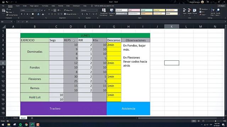Move the zoom slider in the status bar
The width and height of the screenshot is (227, 127).
point(216,121)
